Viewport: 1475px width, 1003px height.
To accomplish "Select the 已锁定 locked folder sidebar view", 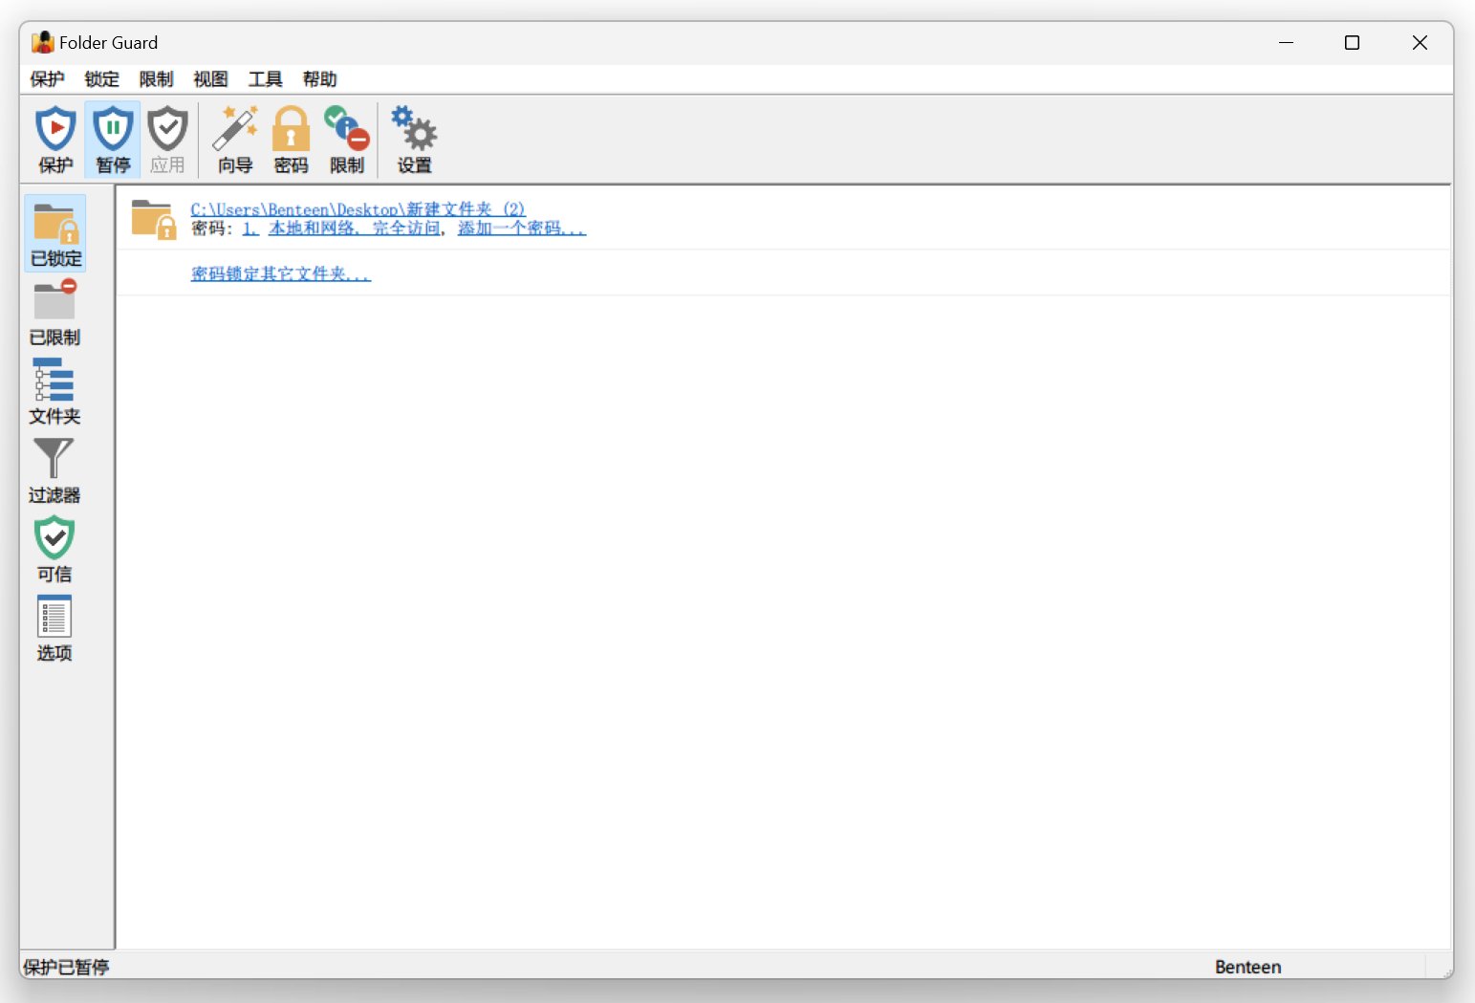I will [x=55, y=233].
